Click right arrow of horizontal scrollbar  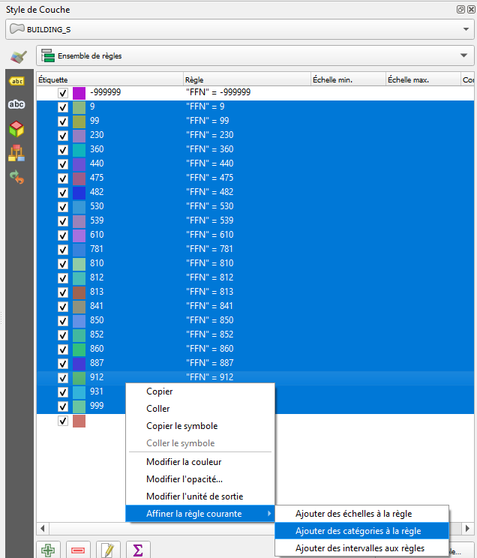coord(468,528)
